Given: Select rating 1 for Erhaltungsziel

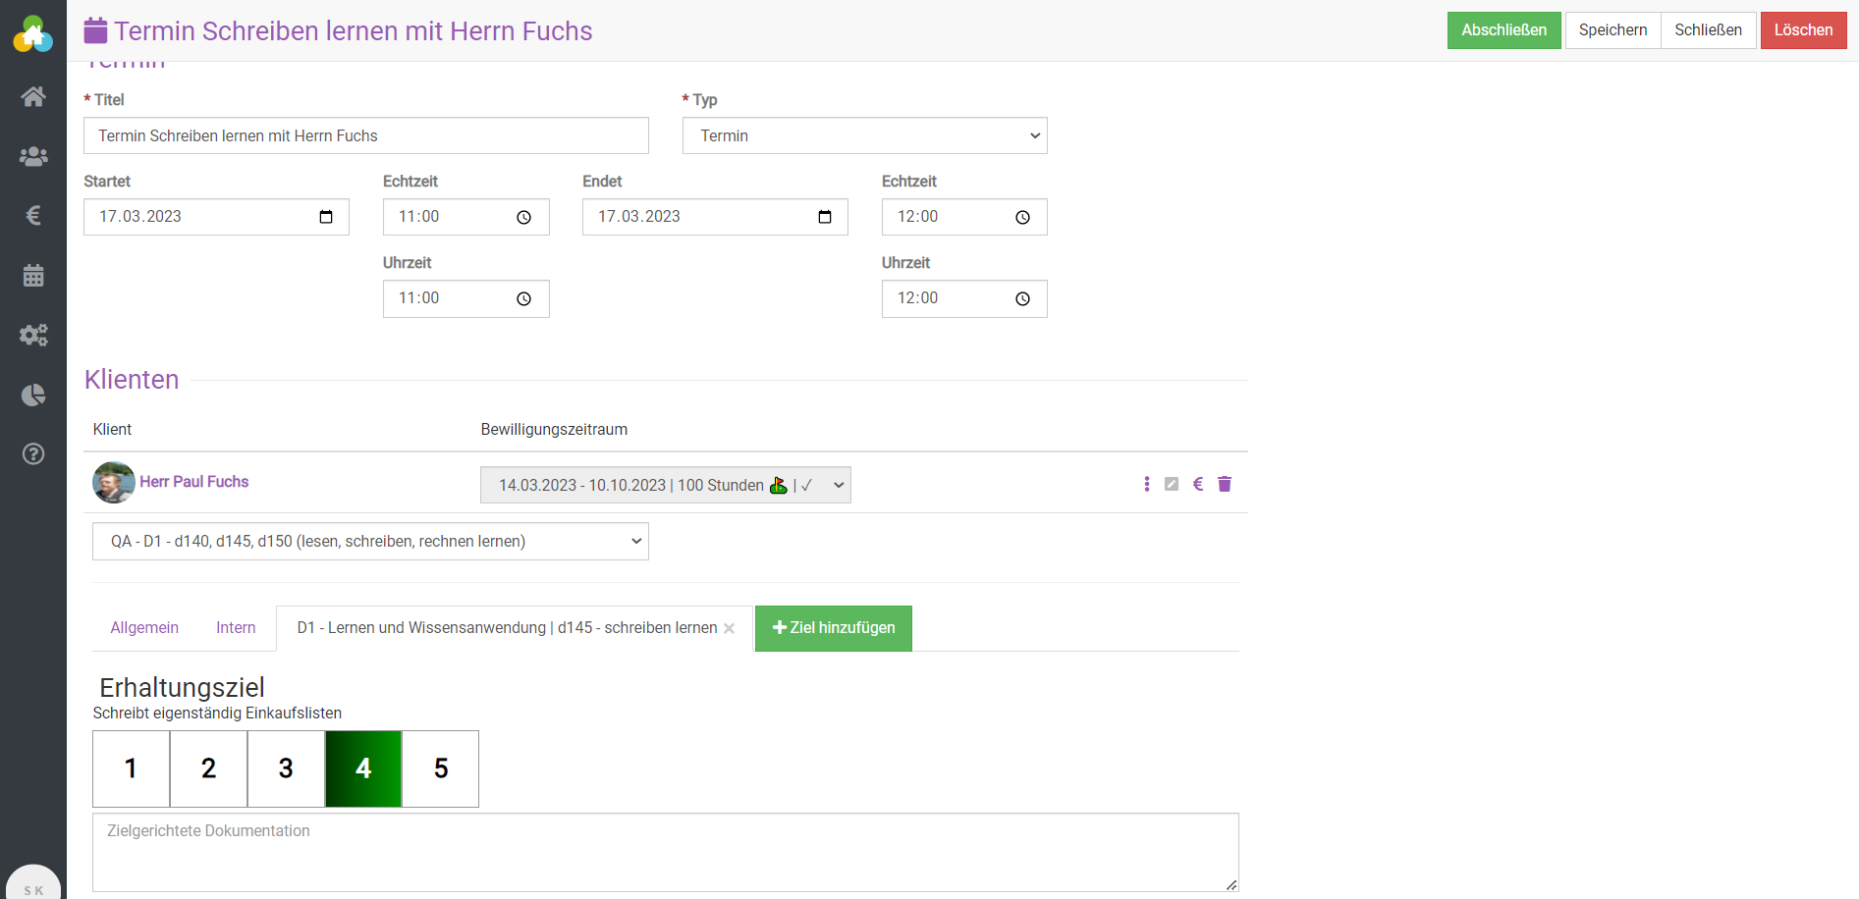Looking at the screenshot, I should pyautogui.click(x=131, y=768).
